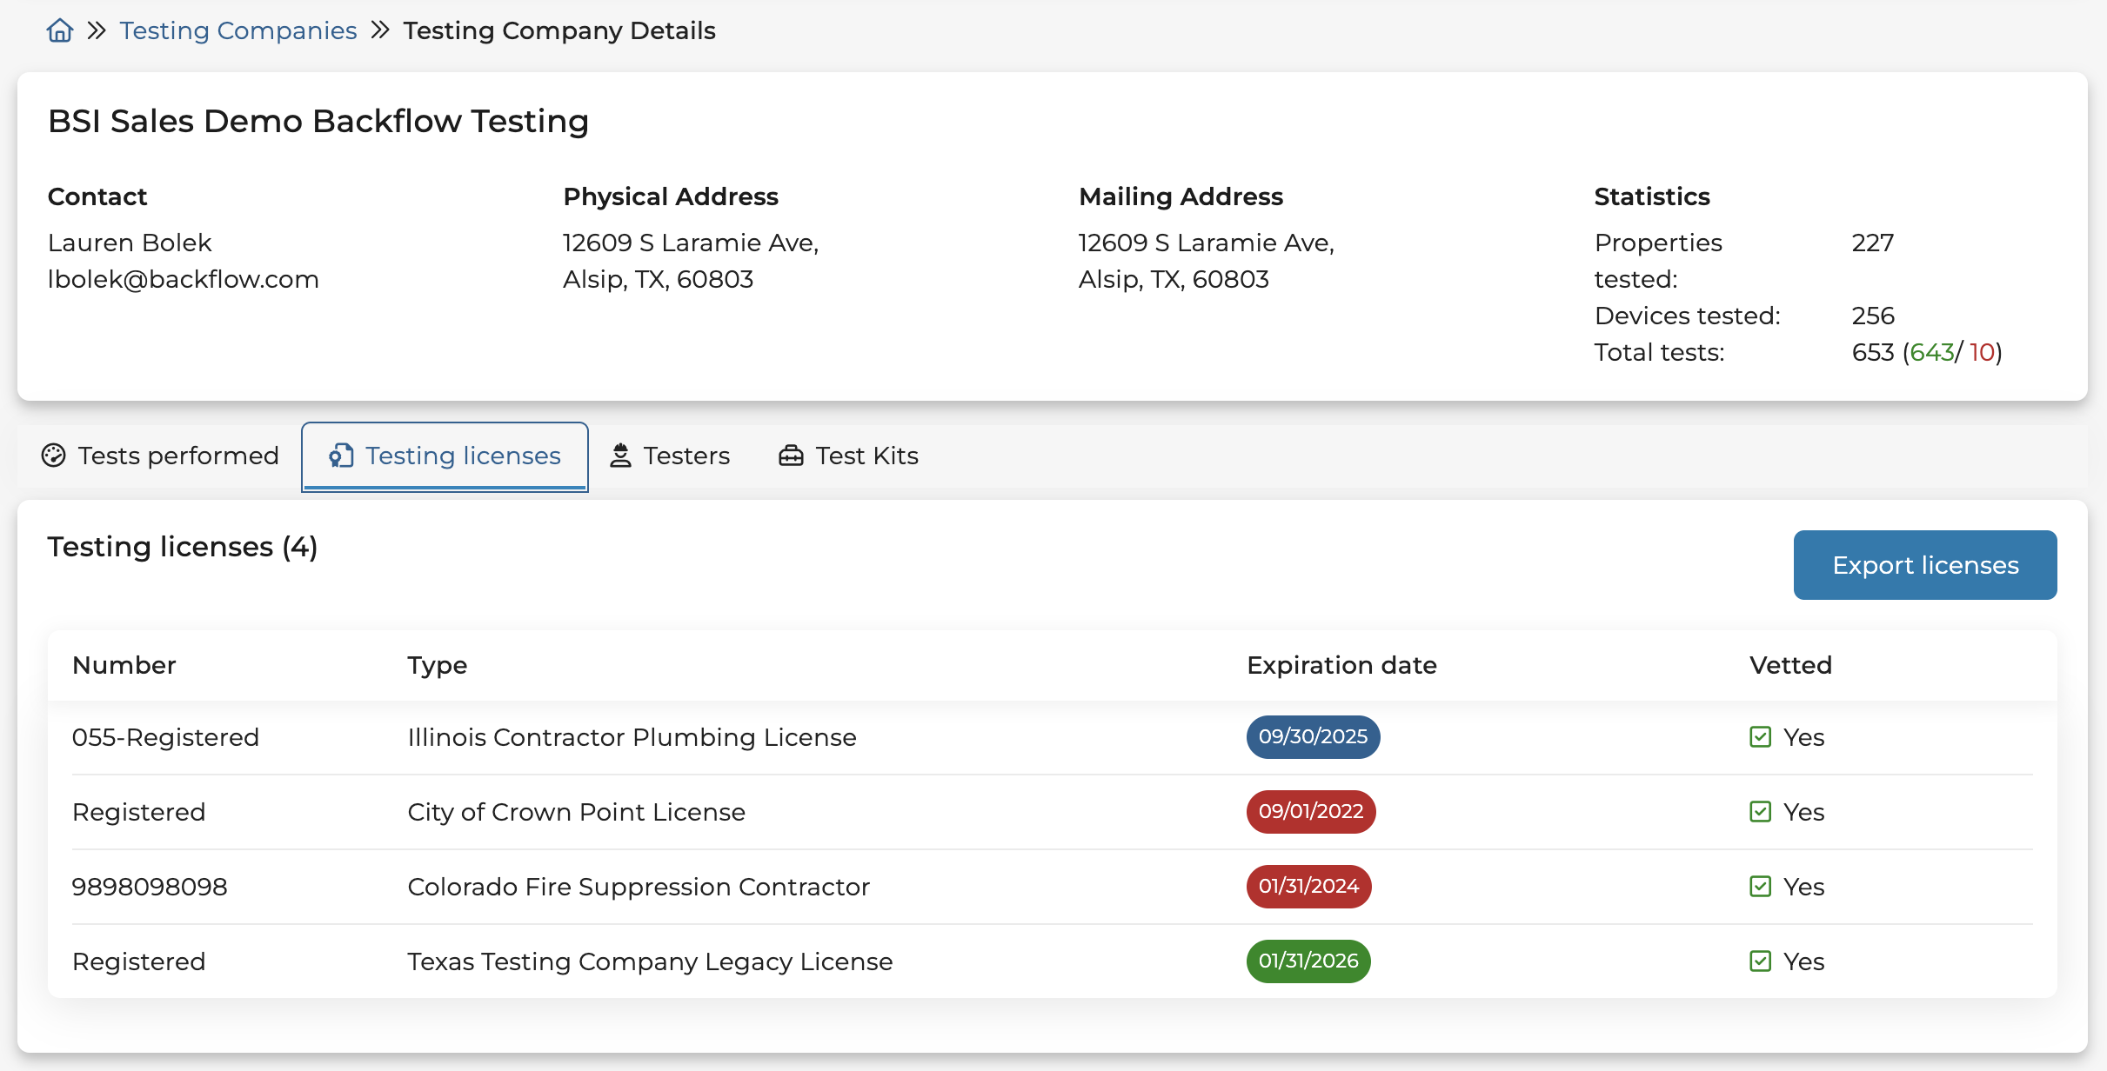2107x1071 pixels.
Task: Click the green 01/31/2026 expiration badge
Action: [x=1308, y=961]
